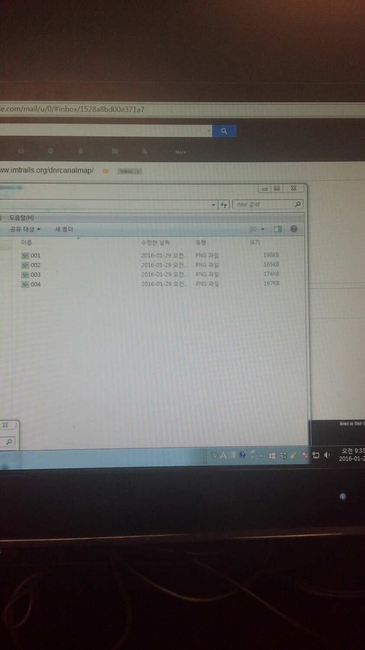Open the Action Center flag icon

coord(305,455)
